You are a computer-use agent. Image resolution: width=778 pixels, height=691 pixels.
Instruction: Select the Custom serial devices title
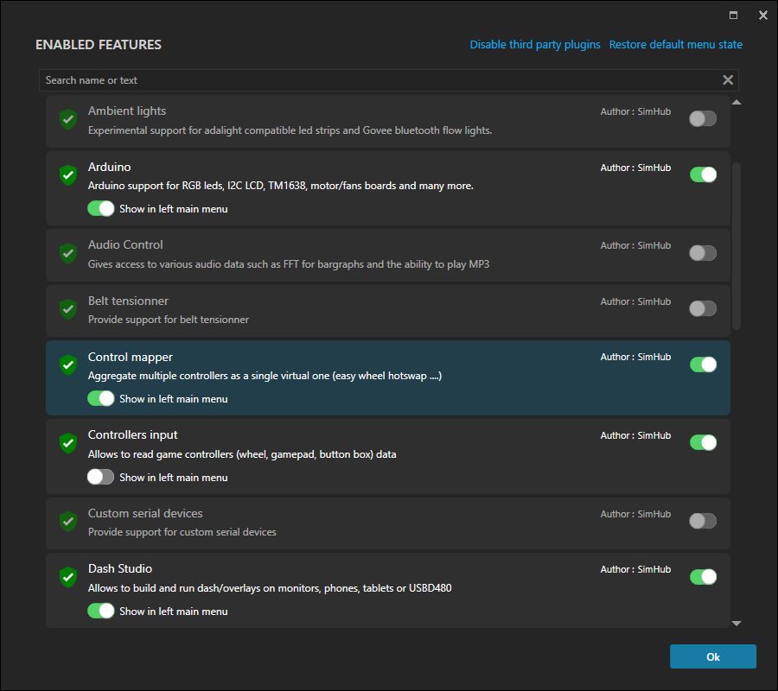(x=145, y=514)
